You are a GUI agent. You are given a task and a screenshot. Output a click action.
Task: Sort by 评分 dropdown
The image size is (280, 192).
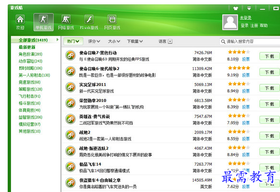(94, 41)
